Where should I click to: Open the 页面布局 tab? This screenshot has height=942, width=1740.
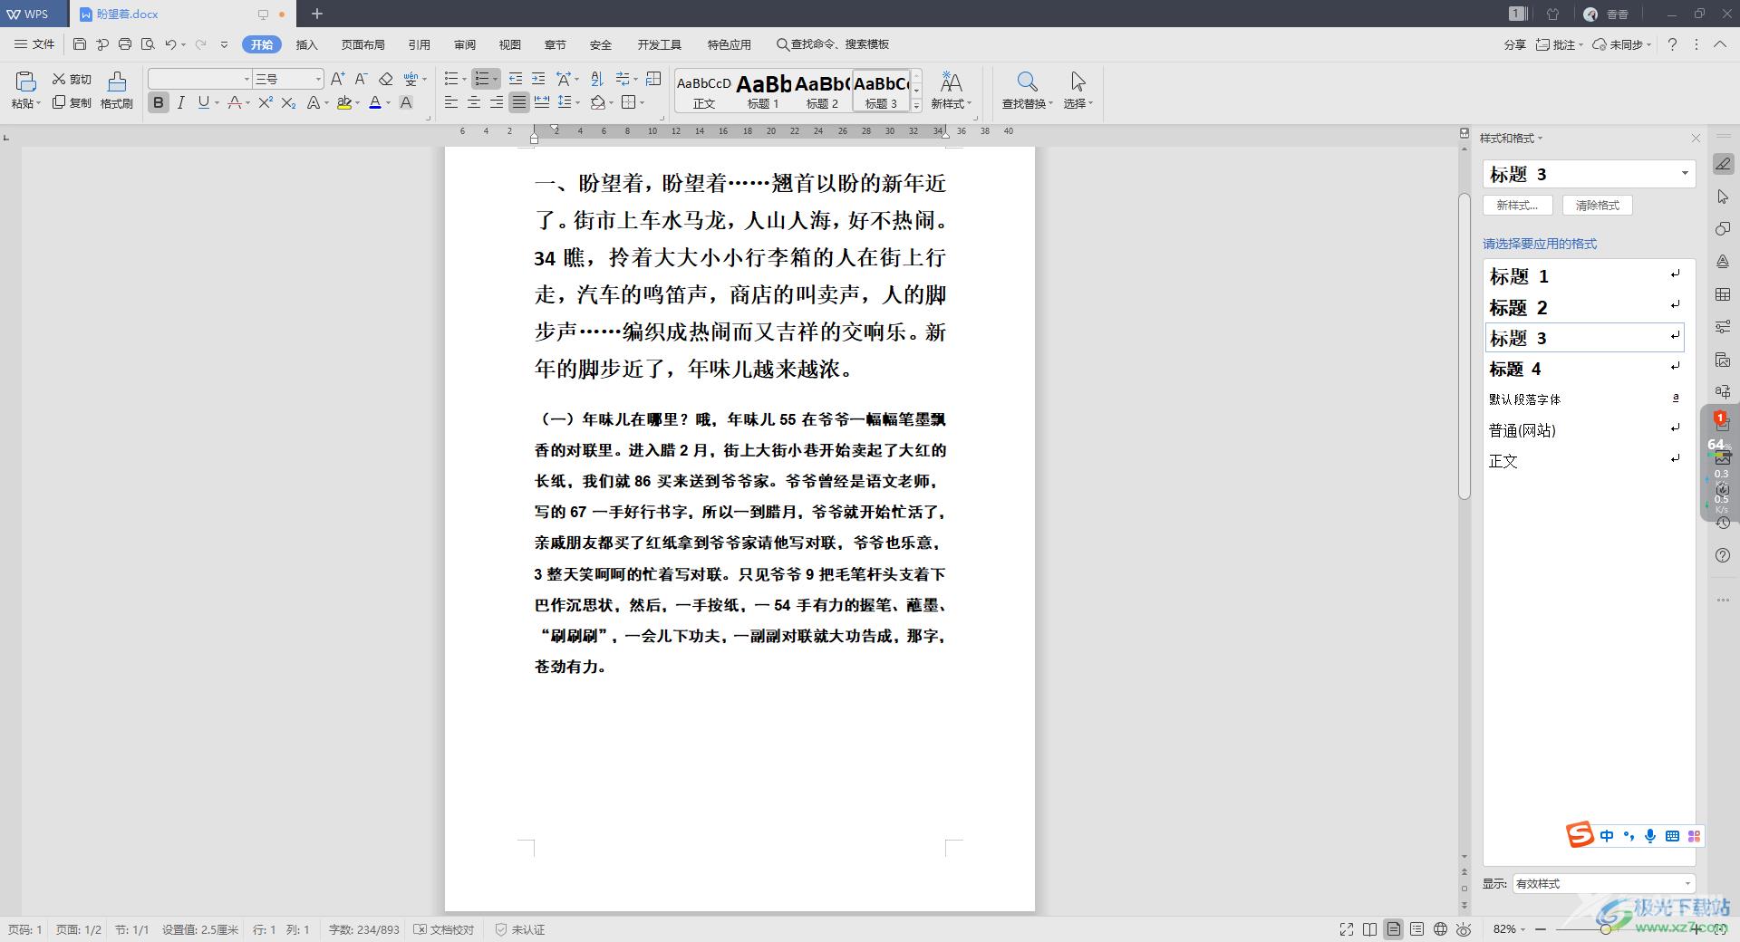(363, 44)
